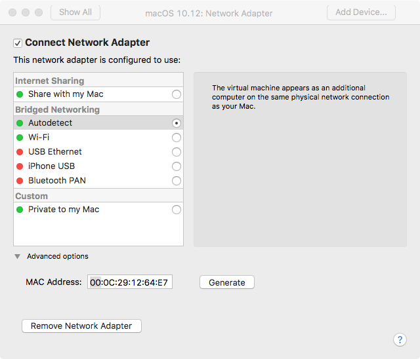Click the Generate MAC address button

click(x=227, y=282)
